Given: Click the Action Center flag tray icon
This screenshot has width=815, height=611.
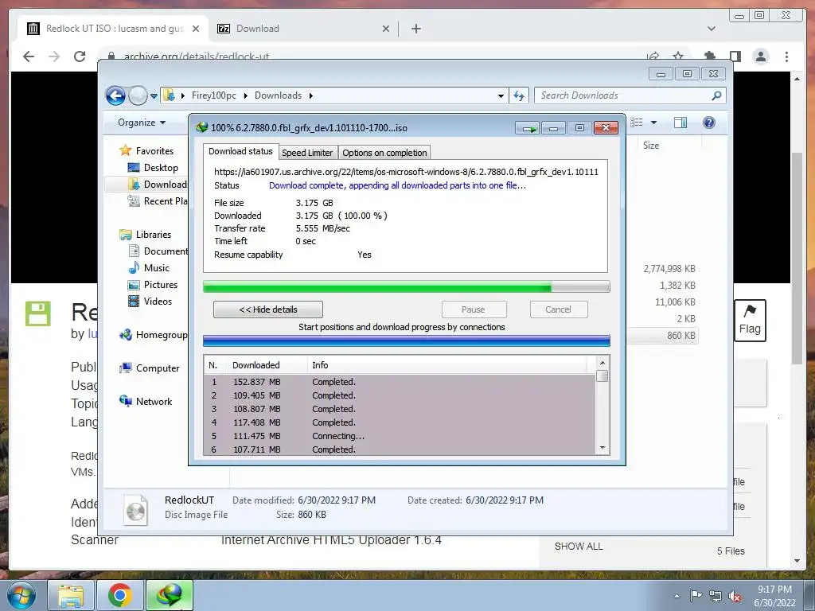Looking at the screenshot, I should click(x=696, y=596).
